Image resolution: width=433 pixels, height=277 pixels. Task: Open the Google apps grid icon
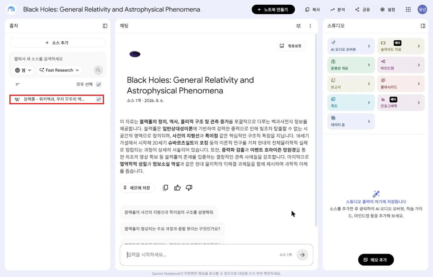(408, 9)
